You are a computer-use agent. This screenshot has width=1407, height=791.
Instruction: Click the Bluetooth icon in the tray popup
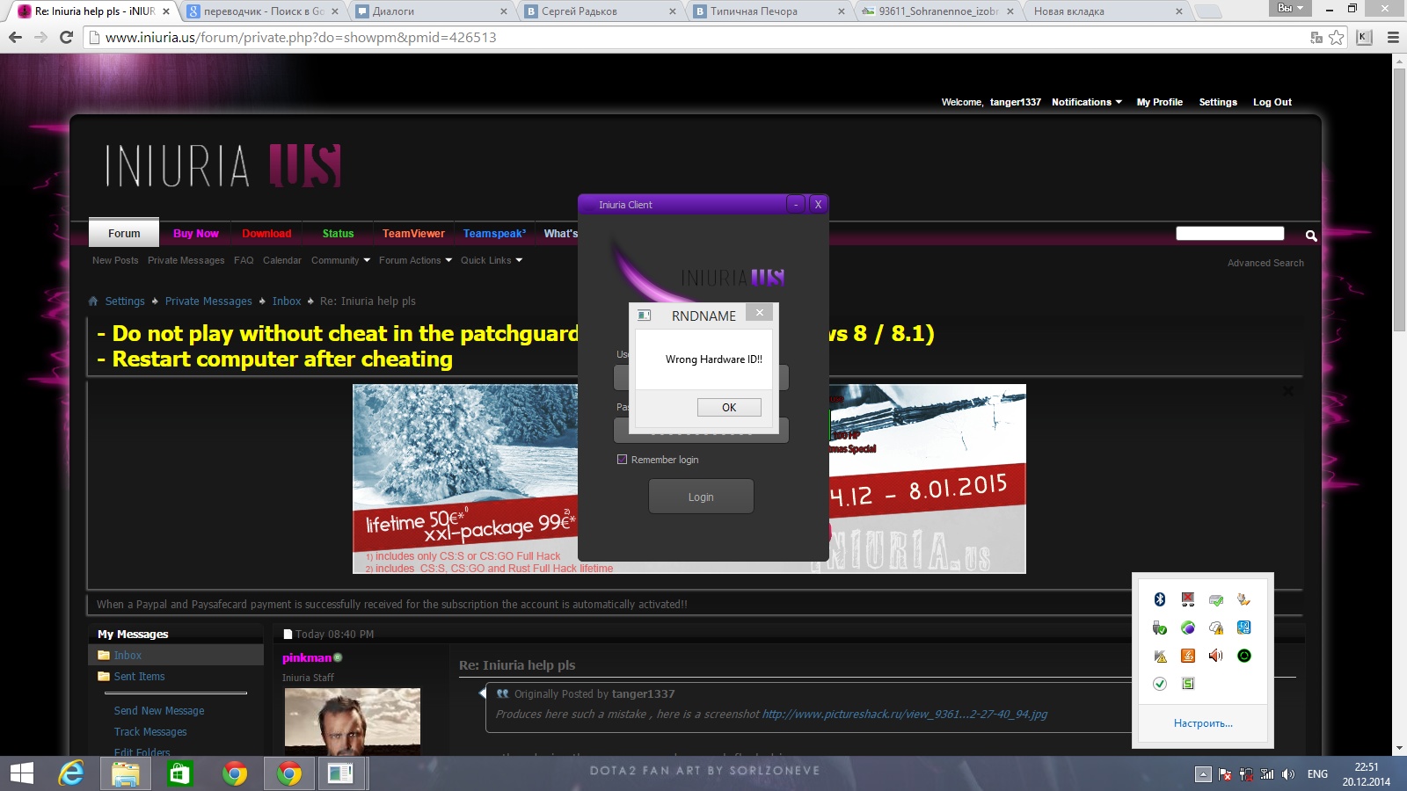coord(1160,599)
